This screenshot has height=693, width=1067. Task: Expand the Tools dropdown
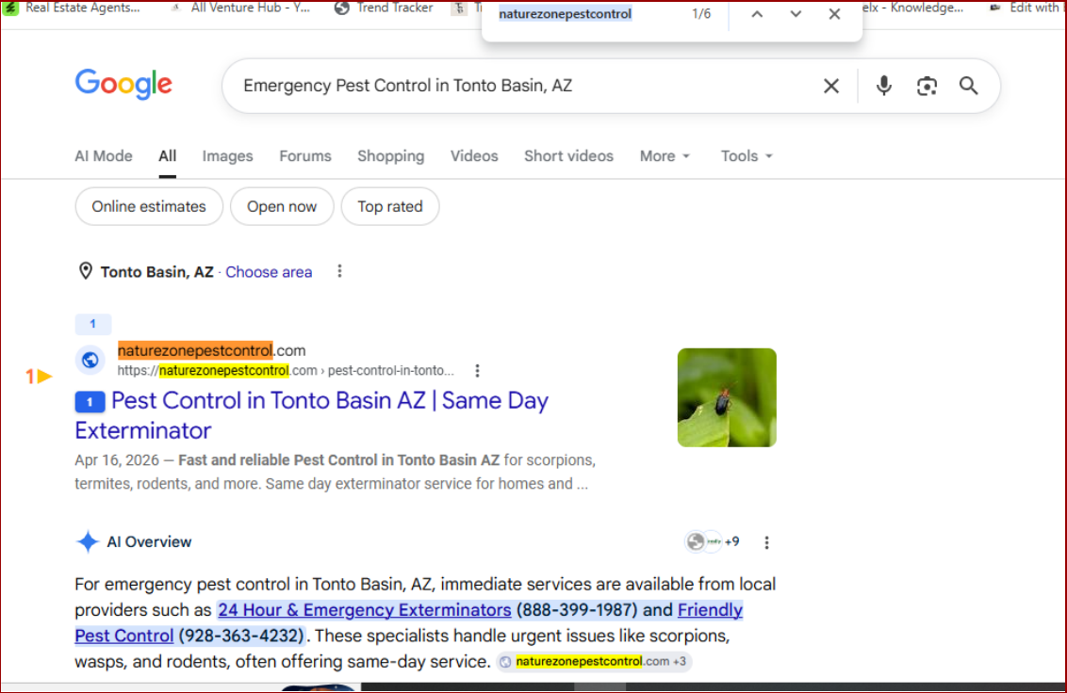[747, 155]
